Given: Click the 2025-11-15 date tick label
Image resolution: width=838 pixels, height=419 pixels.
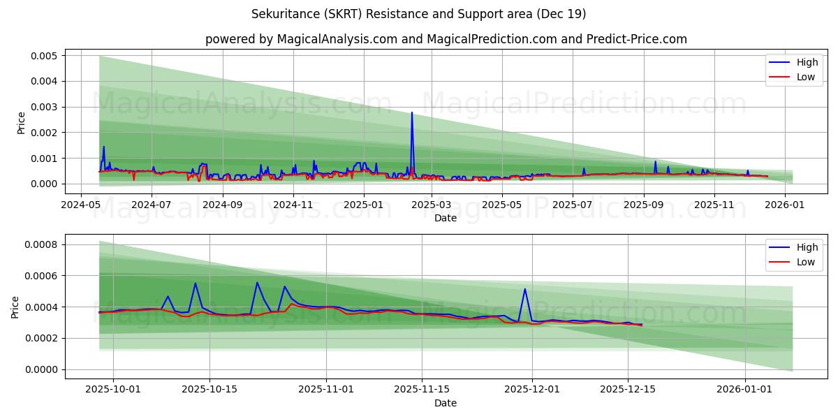Looking at the screenshot, I should click(x=422, y=390).
